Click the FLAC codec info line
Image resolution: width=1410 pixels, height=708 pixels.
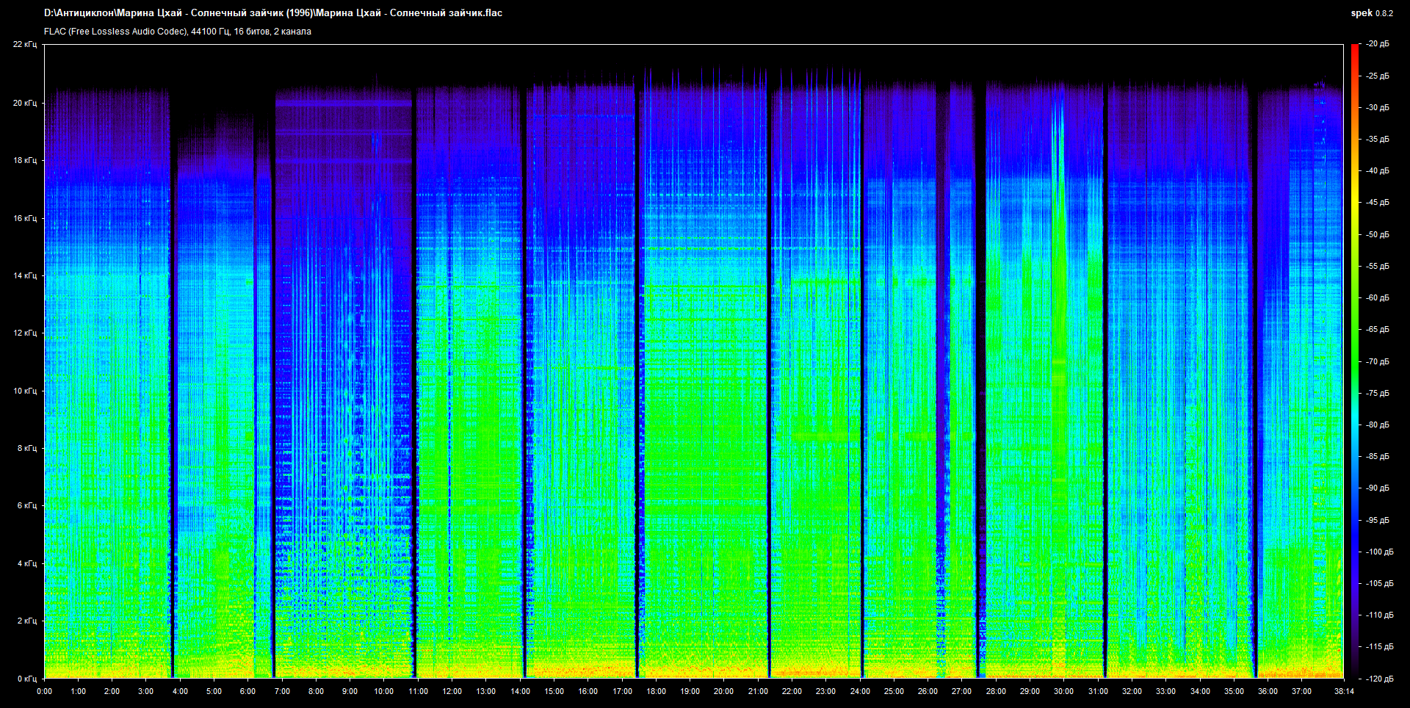[178, 32]
